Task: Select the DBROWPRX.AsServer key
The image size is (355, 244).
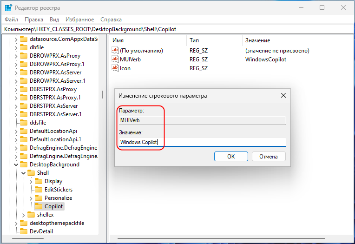Action: tap(55, 73)
